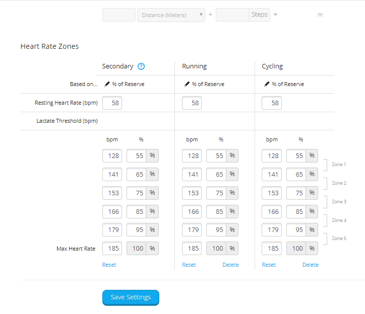The width and height of the screenshot is (365, 314).
Task: Edit Secondary 153 bpm field
Action: 112,193
